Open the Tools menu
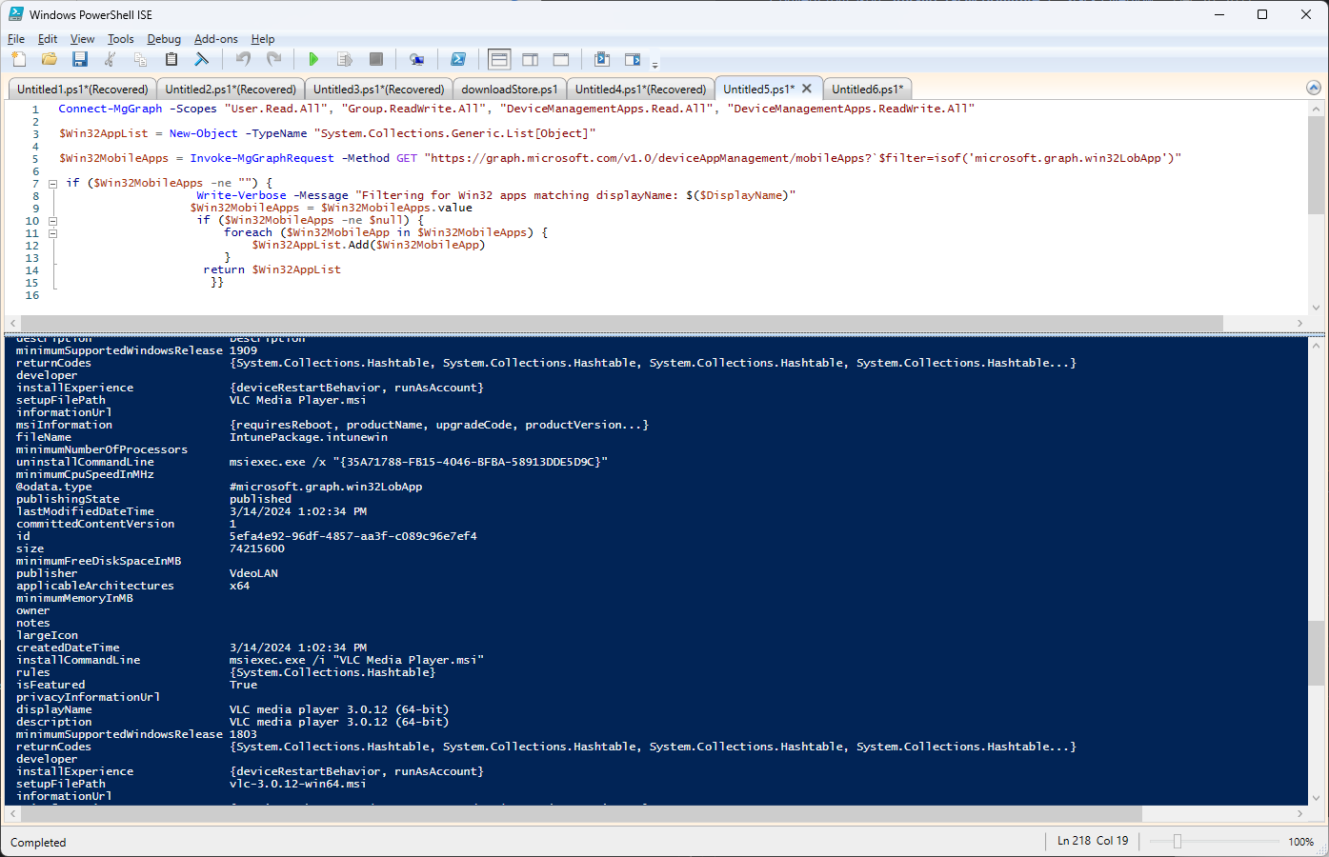The height and width of the screenshot is (857, 1329). coord(121,39)
